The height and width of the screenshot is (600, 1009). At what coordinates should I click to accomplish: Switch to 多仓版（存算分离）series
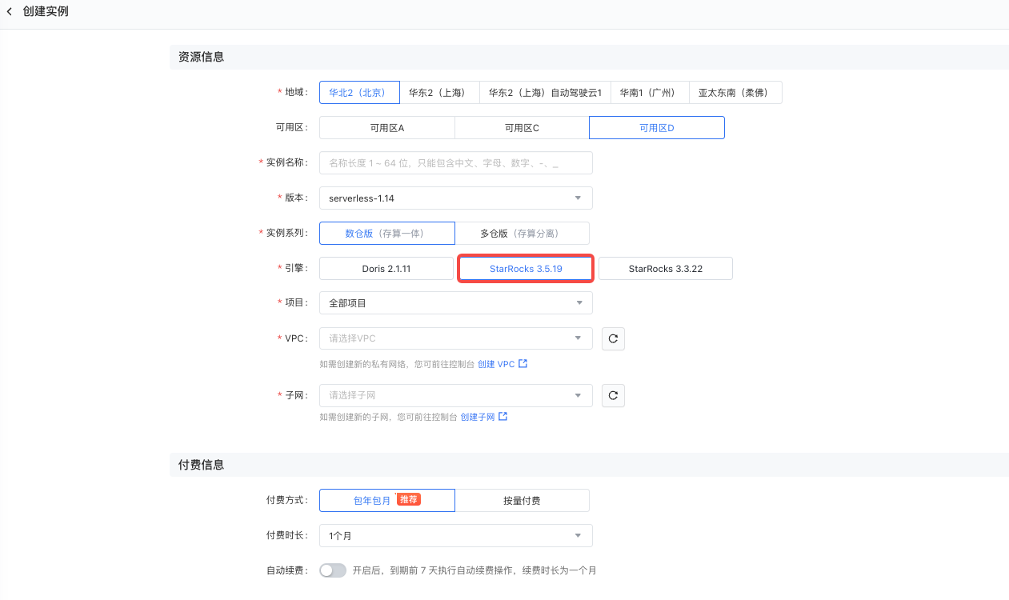522,233
